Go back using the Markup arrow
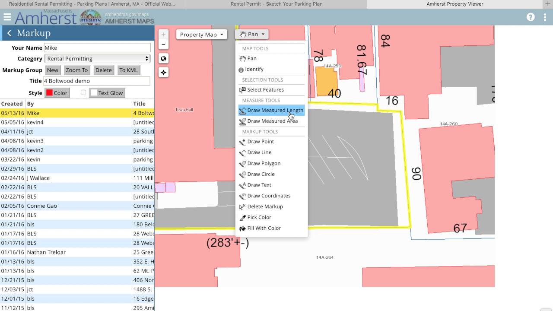The height and width of the screenshot is (311, 553). (9, 33)
